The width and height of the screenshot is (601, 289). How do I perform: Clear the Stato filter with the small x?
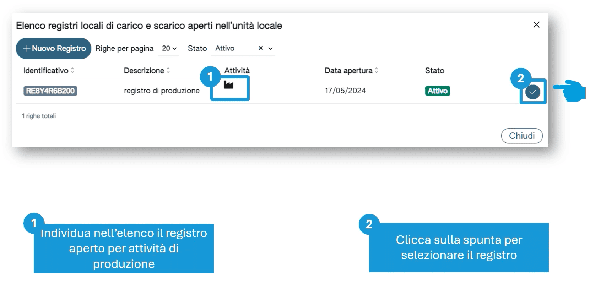[x=261, y=48]
